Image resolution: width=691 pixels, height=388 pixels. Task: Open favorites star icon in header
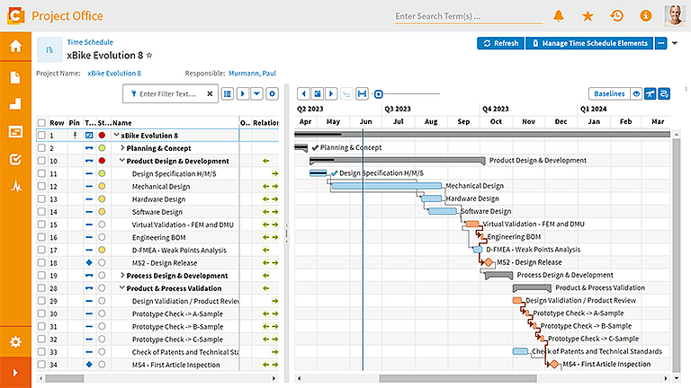(x=588, y=16)
